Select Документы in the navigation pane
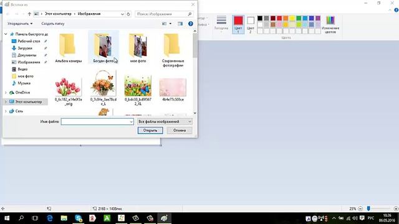The height and width of the screenshot is (224, 399). 27,55
